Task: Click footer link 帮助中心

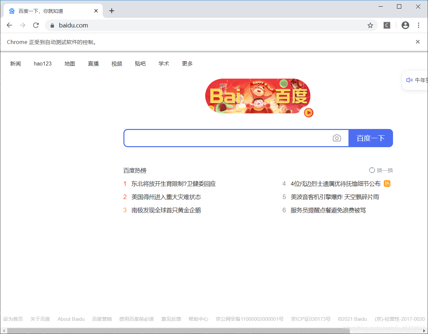Action: pyautogui.click(x=198, y=319)
